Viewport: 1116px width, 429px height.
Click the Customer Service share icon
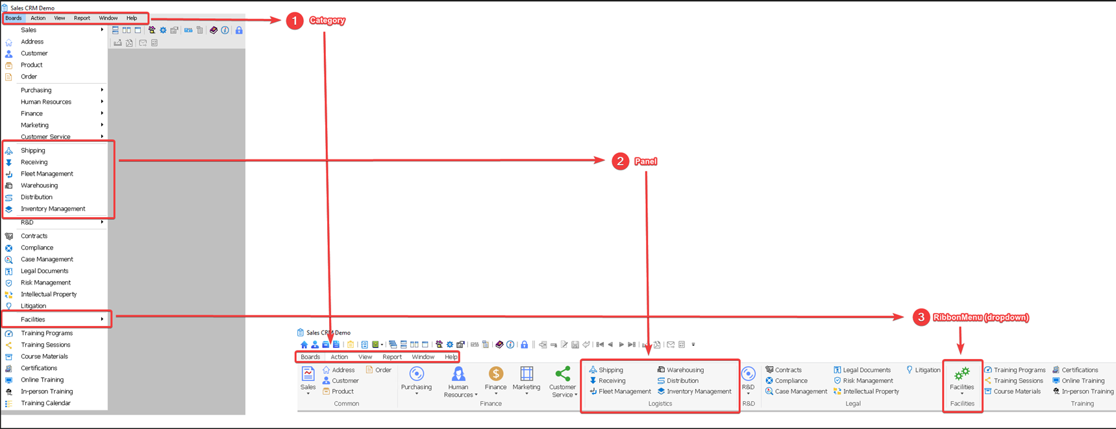[x=562, y=375]
